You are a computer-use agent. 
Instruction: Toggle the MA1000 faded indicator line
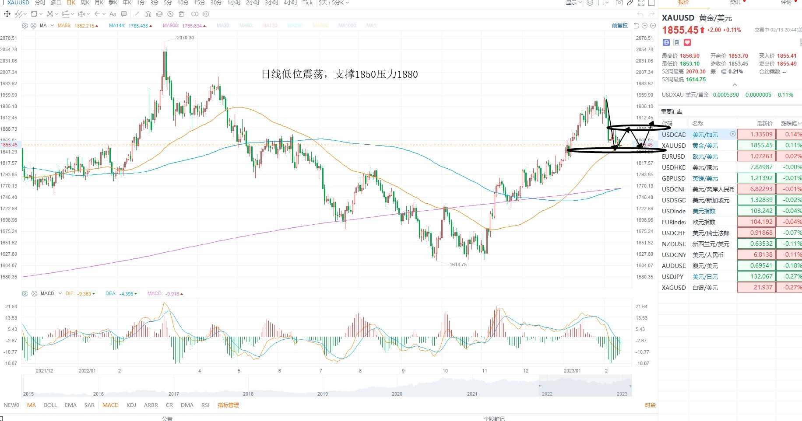pos(347,25)
